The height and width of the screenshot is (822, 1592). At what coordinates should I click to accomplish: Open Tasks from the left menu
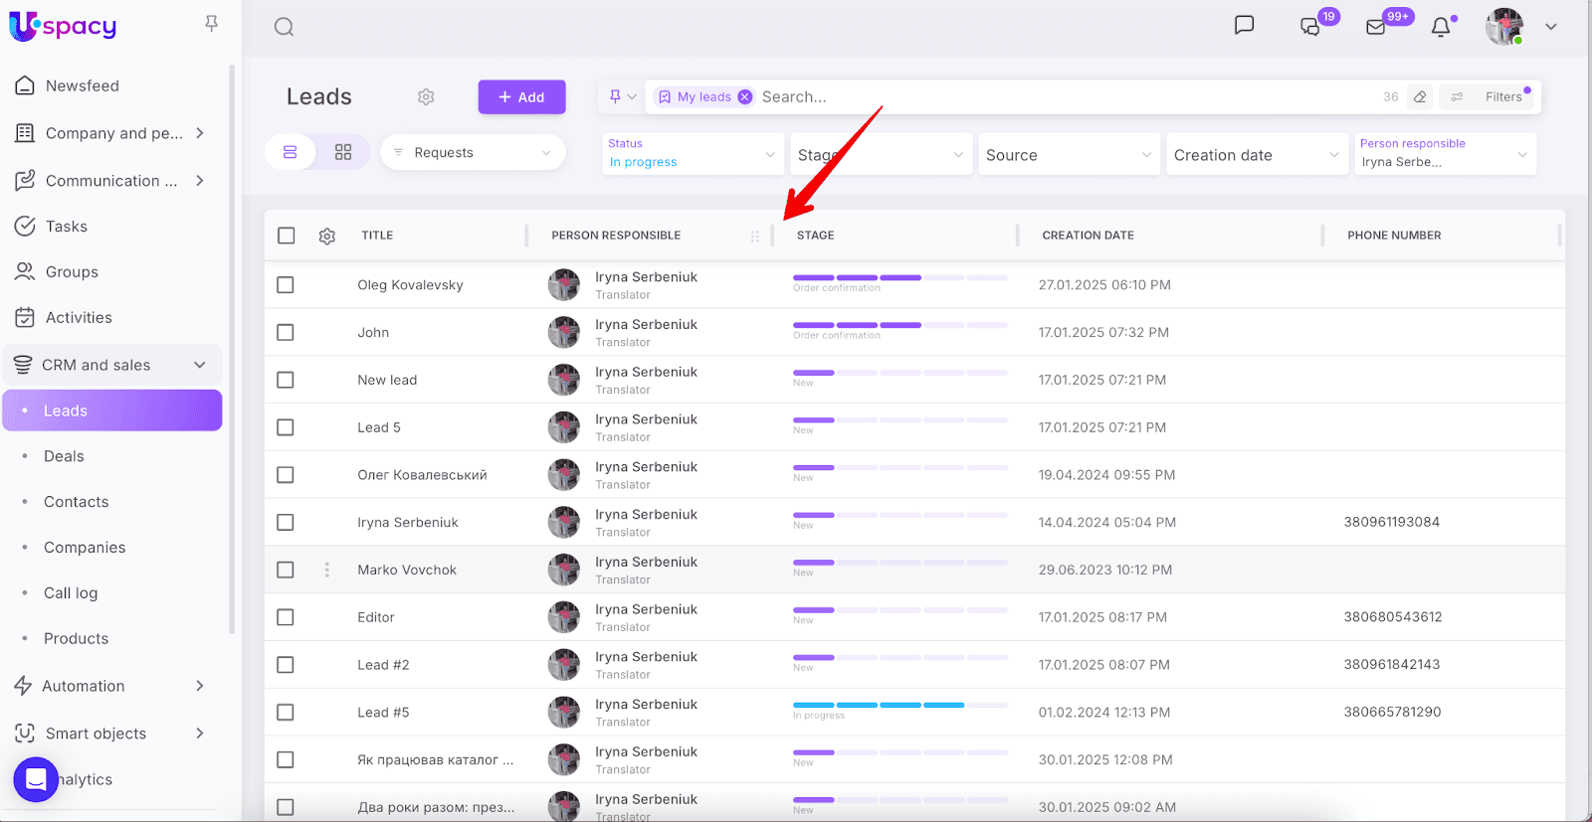(x=67, y=227)
